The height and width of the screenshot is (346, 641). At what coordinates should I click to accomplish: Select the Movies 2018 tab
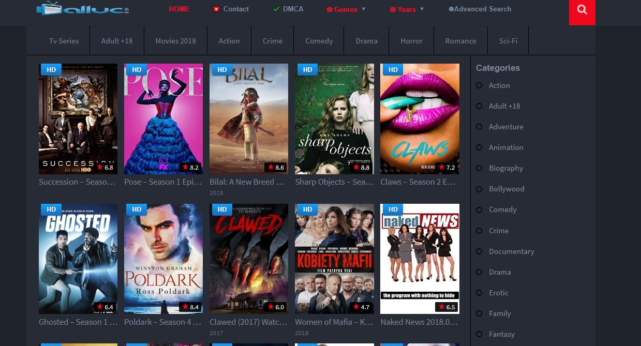coord(176,41)
